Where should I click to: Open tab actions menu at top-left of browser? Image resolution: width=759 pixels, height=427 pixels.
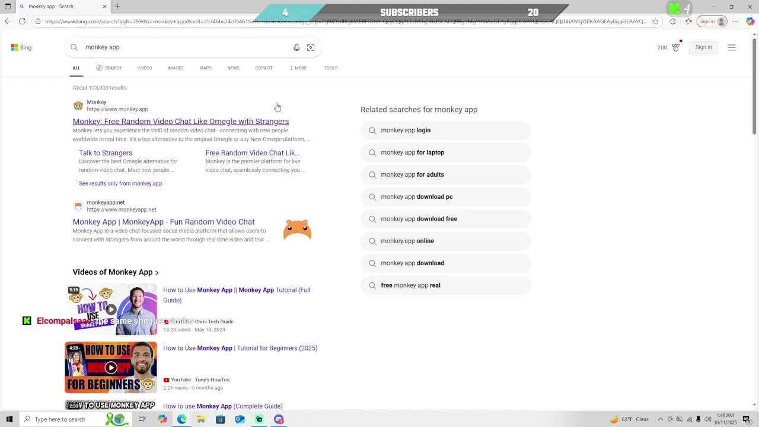tap(8, 7)
